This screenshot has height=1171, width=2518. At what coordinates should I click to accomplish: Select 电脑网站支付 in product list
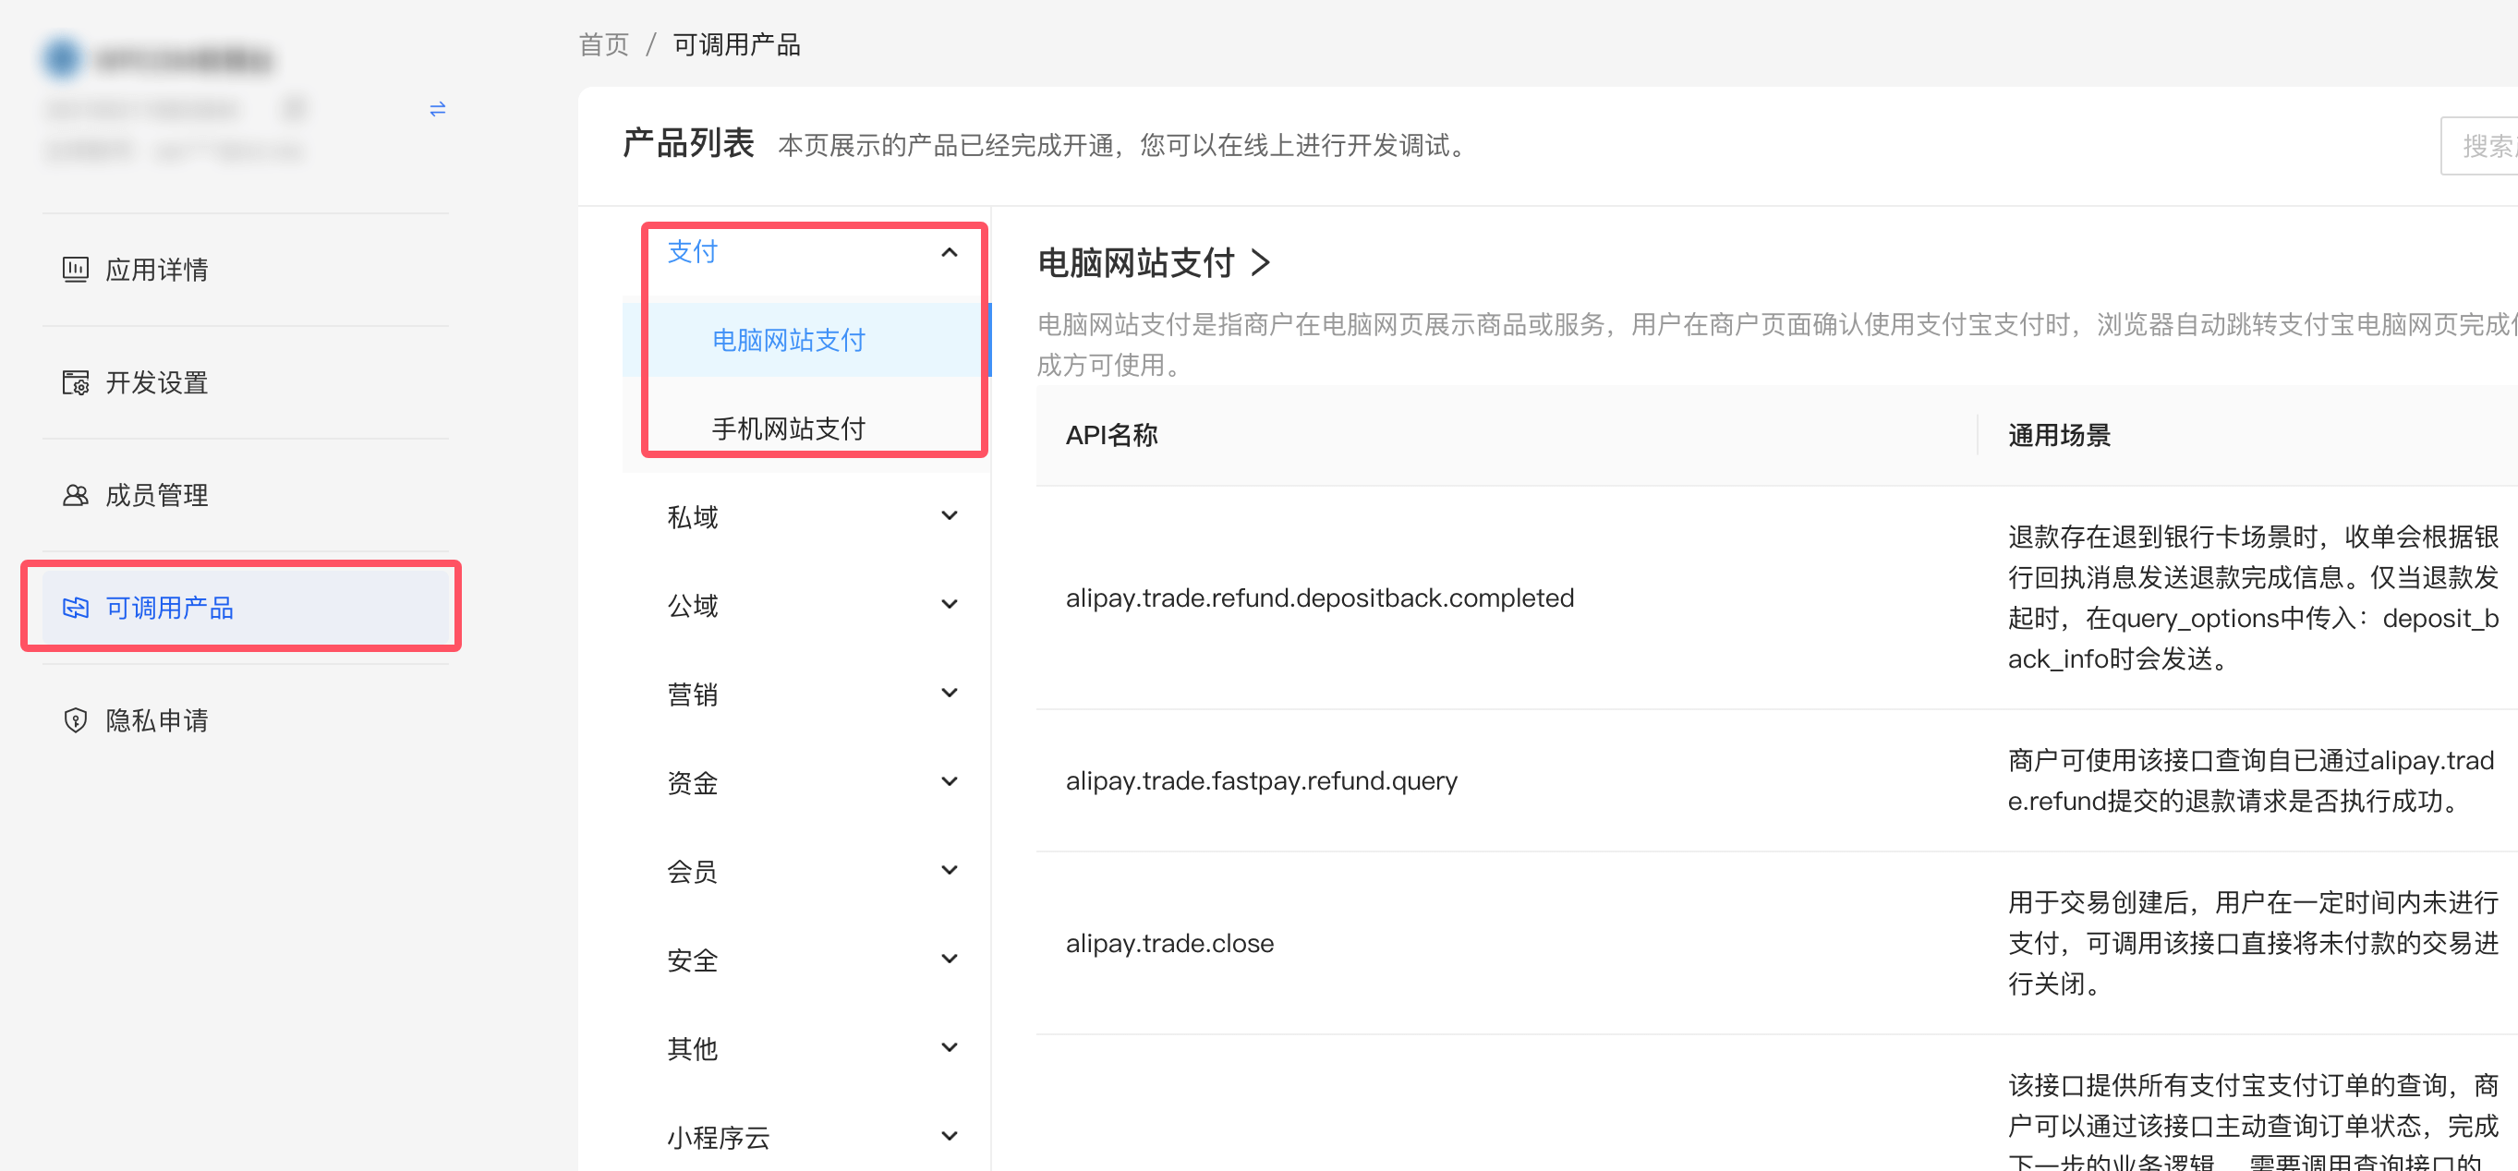click(x=807, y=339)
